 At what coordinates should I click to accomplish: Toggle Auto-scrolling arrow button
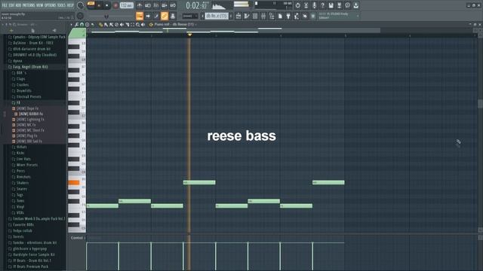[148, 16]
